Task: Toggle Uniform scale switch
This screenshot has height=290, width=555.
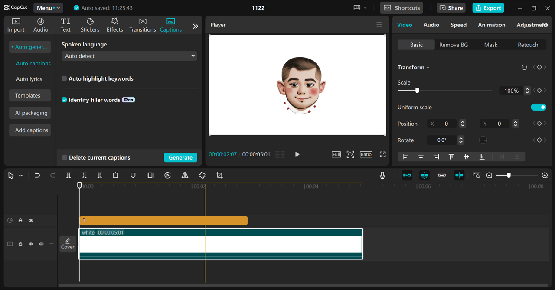Action: point(539,107)
